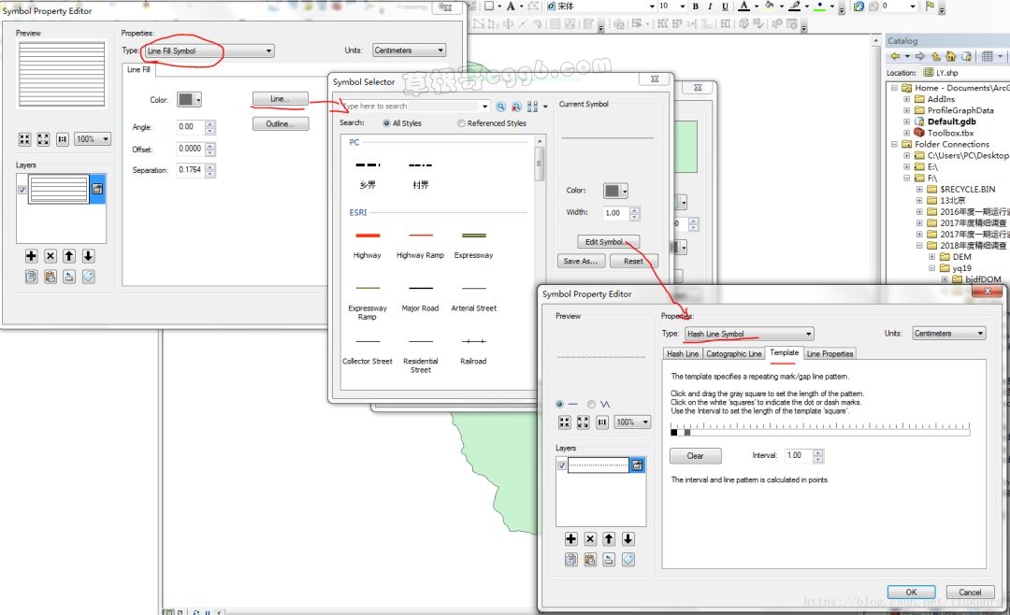Expand the AddIns folder in Catalog
Image resolution: width=1010 pixels, height=615 pixels.
tap(907, 99)
